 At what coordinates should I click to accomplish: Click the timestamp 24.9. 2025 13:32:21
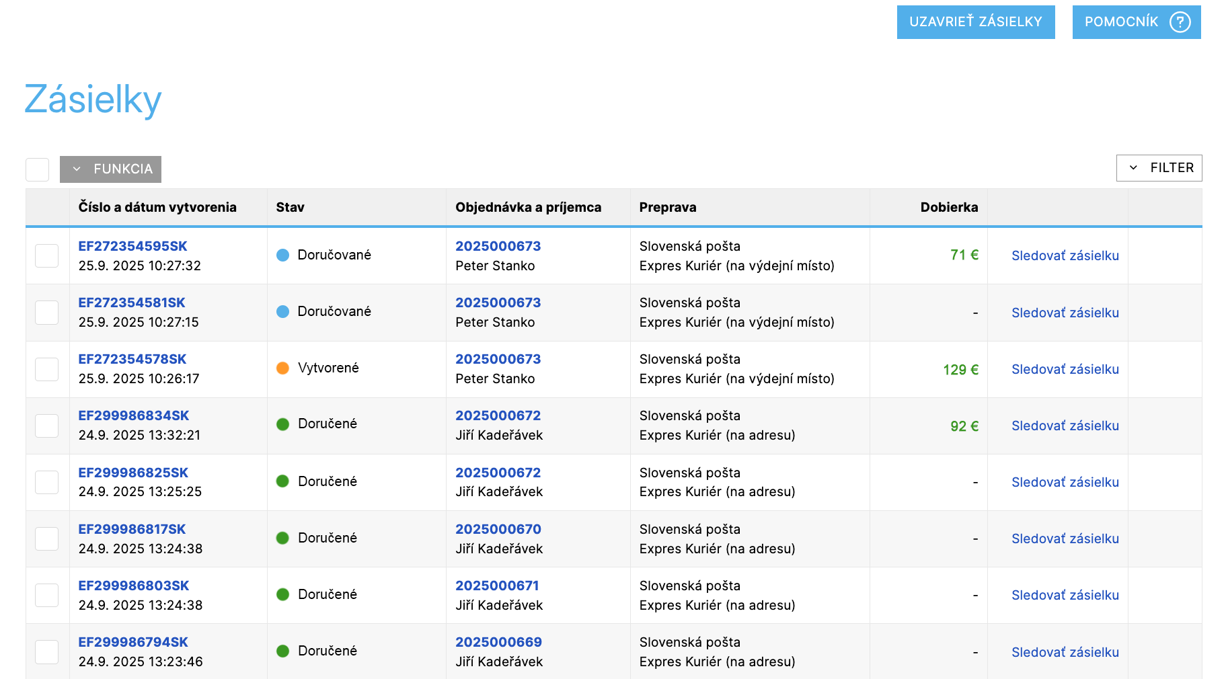coord(140,435)
